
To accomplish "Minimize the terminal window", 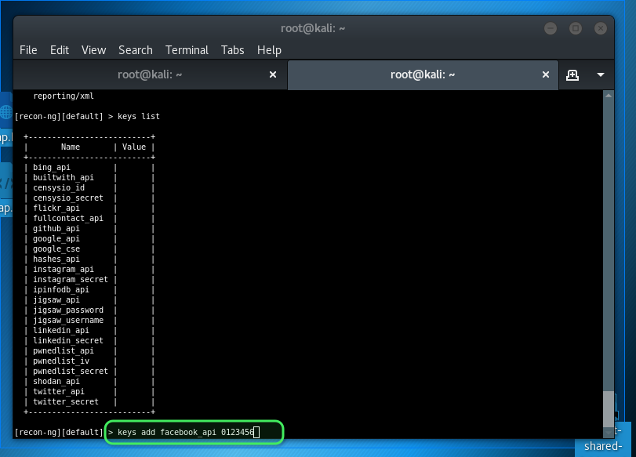I will pyautogui.click(x=550, y=28).
